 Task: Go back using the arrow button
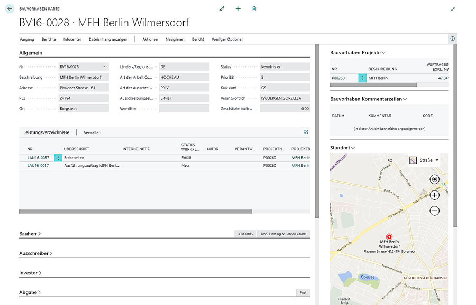[x=10, y=9]
